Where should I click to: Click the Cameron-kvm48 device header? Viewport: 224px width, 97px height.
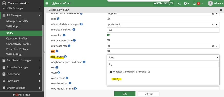(15, 3)
